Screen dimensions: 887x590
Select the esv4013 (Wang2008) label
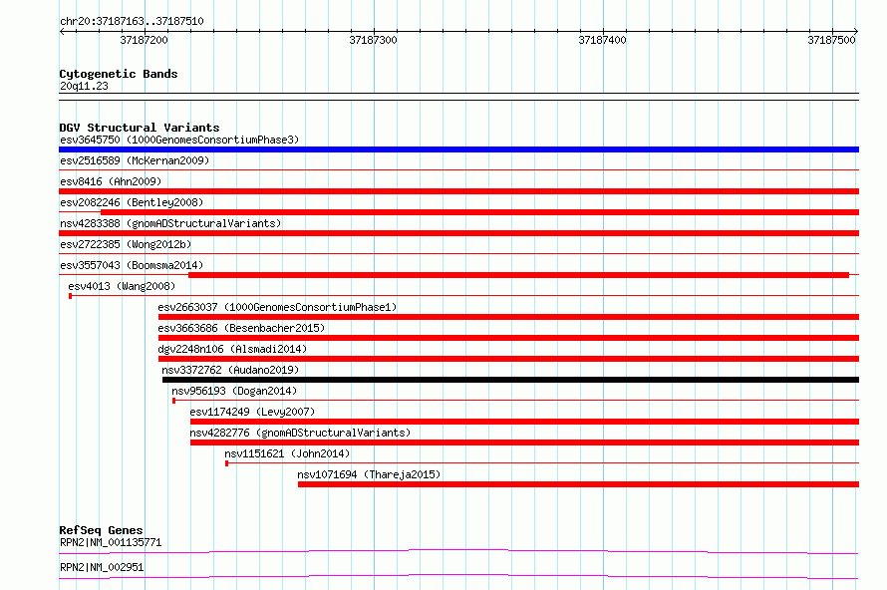coord(122,286)
